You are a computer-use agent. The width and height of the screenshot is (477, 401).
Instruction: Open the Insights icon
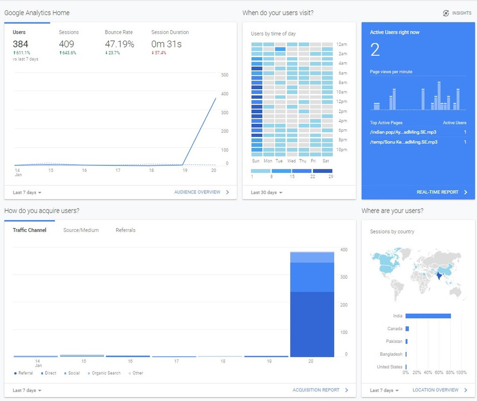pyautogui.click(x=446, y=13)
